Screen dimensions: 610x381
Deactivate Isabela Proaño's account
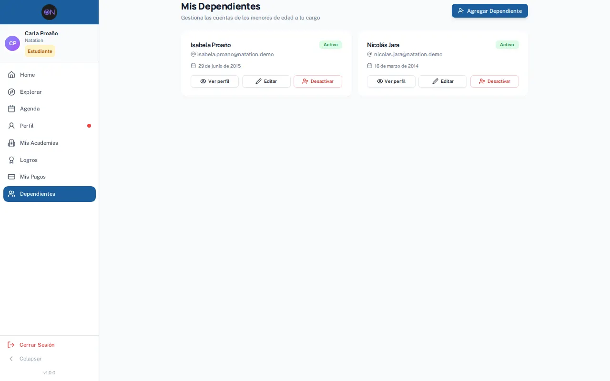[318, 81]
